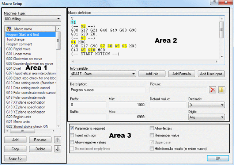
Task: Click the Min value field
Action: pyautogui.click(x=127, y=105)
